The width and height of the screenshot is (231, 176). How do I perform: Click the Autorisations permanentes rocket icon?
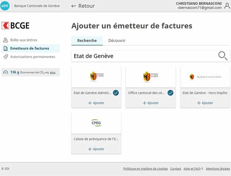click(x=6, y=57)
